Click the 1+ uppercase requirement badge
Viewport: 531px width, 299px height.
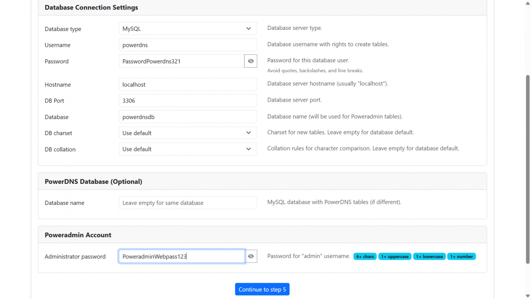click(x=395, y=257)
